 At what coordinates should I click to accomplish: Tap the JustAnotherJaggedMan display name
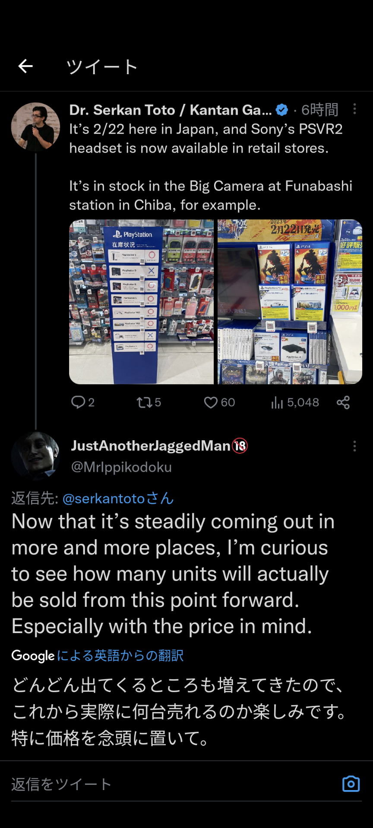[x=151, y=445]
